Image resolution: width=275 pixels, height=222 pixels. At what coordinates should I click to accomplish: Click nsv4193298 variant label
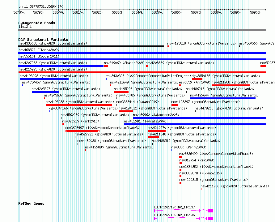pyautogui.click(x=54, y=76)
